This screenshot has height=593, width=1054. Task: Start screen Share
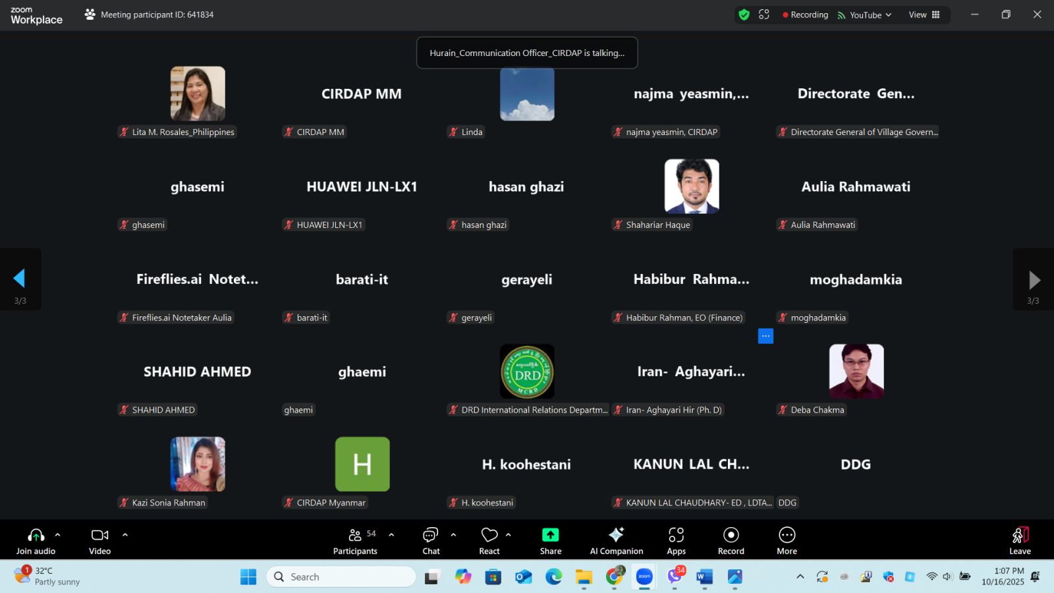tap(550, 535)
